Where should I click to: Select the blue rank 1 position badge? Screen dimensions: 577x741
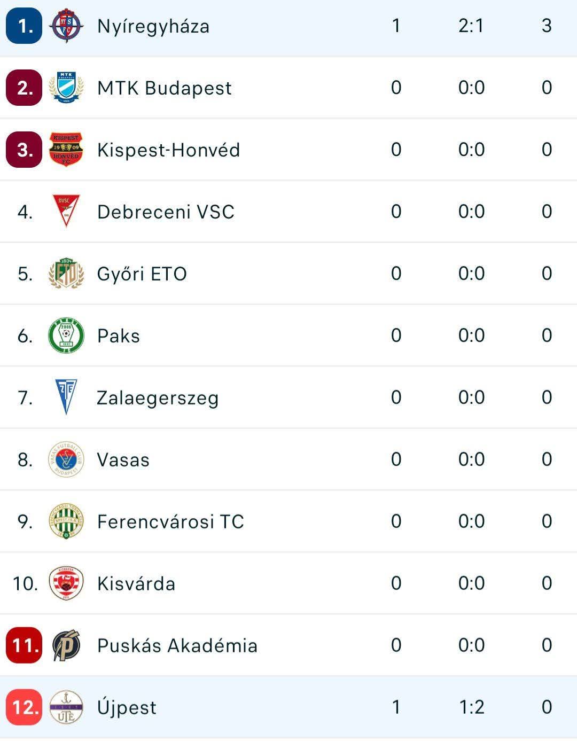(x=24, y=26)
